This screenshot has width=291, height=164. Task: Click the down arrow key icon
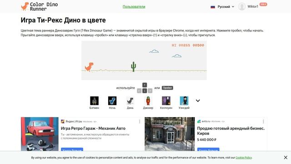145,91
